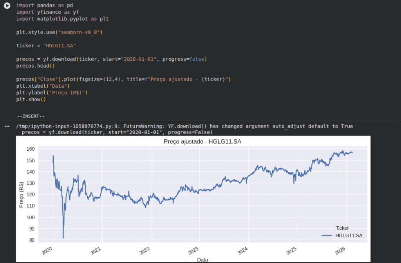The height and width of the screenshot is (263, 401).
Task: Run the code cell with the play button
Action: tap(7, 6)
